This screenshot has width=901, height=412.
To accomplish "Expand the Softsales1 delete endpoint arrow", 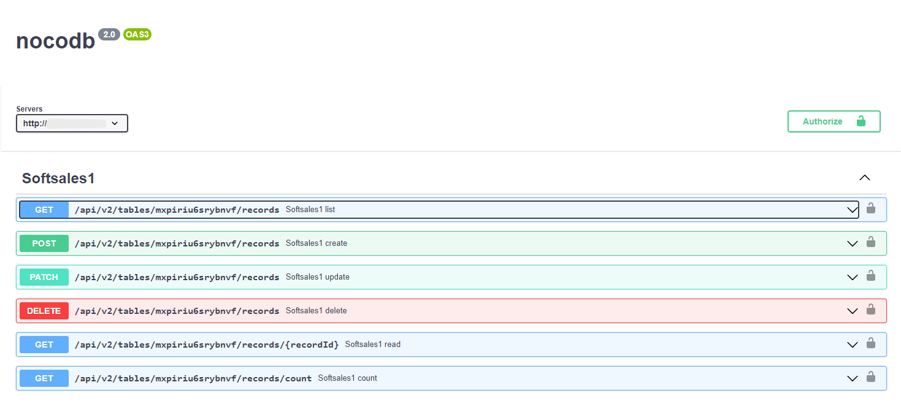I will point(852,311).
